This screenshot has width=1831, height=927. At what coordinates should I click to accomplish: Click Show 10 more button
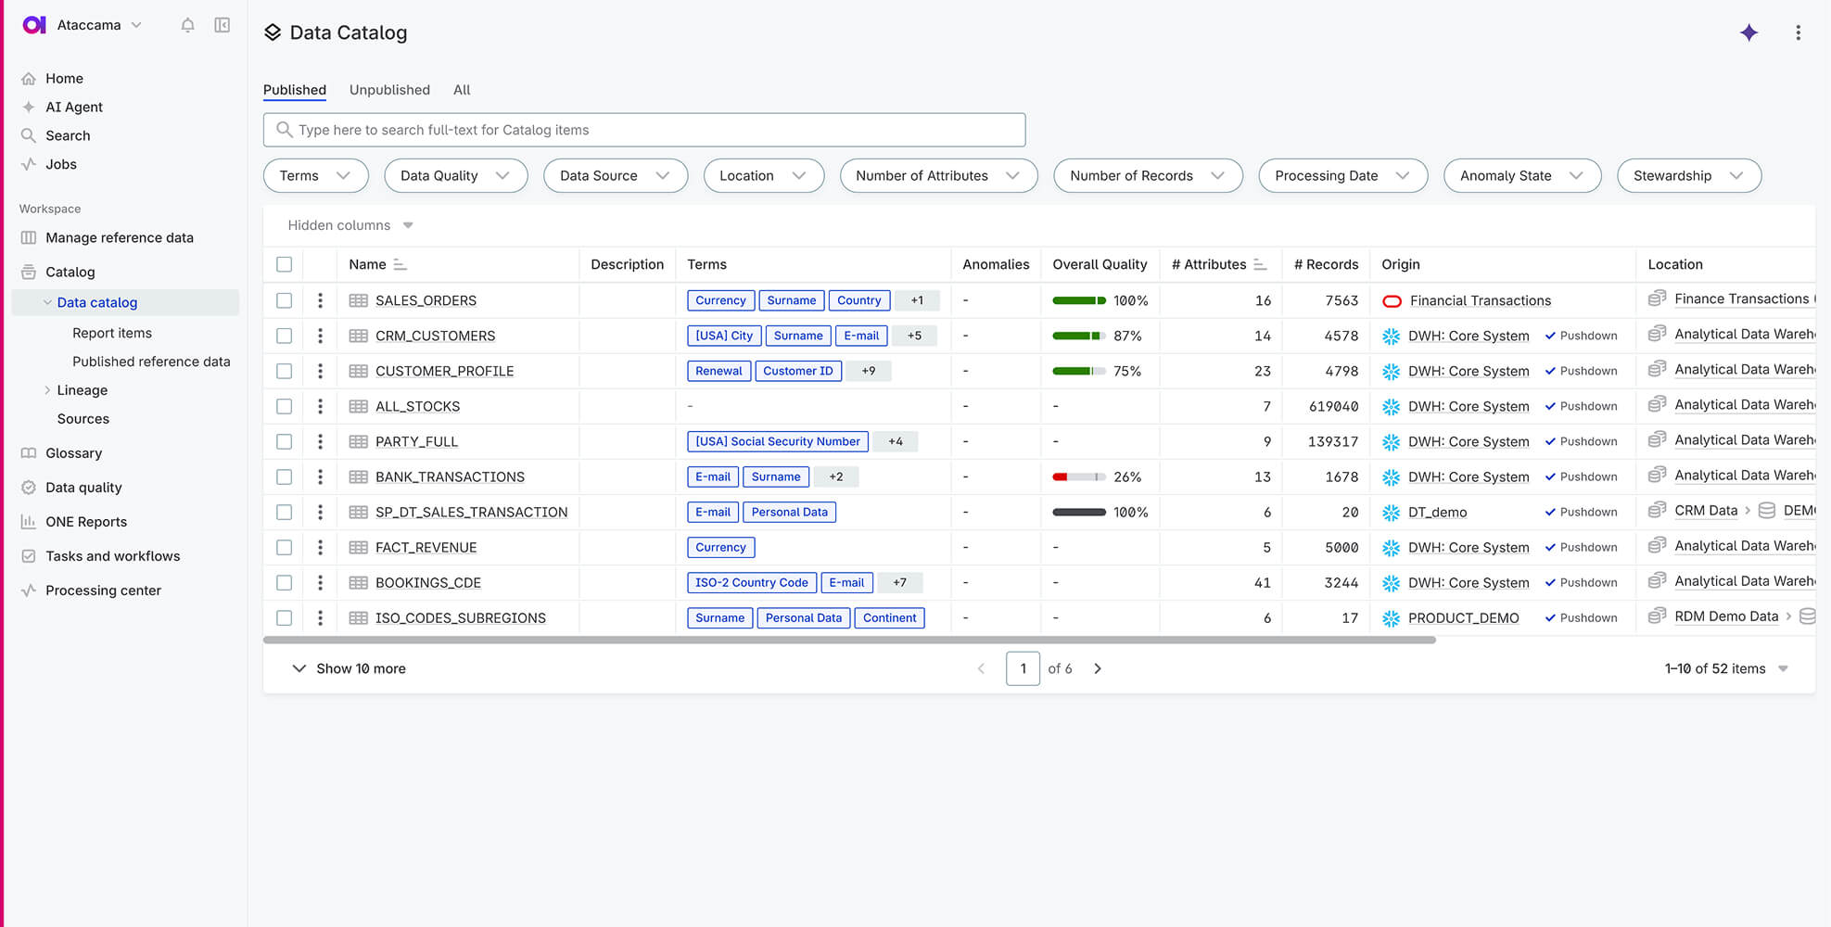coord(350,668)
